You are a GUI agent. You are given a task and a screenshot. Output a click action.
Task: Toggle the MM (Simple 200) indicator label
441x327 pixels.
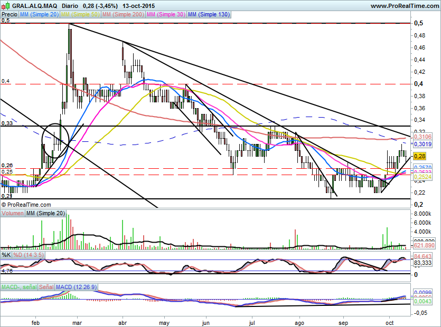pyautogui.click(x=123, y=15)
